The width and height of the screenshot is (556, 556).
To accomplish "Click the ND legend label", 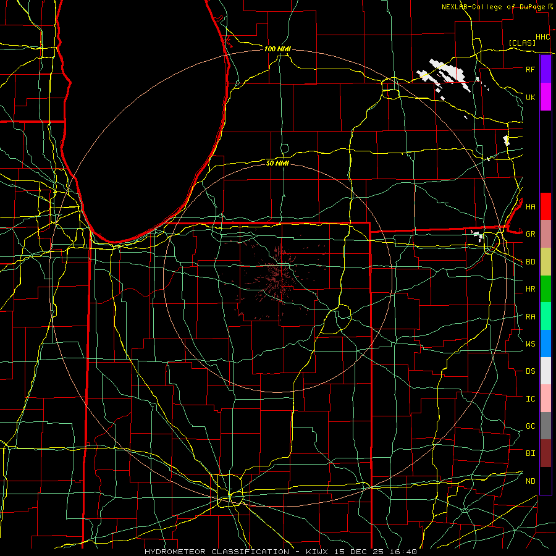I will click(x=530, y=481).
